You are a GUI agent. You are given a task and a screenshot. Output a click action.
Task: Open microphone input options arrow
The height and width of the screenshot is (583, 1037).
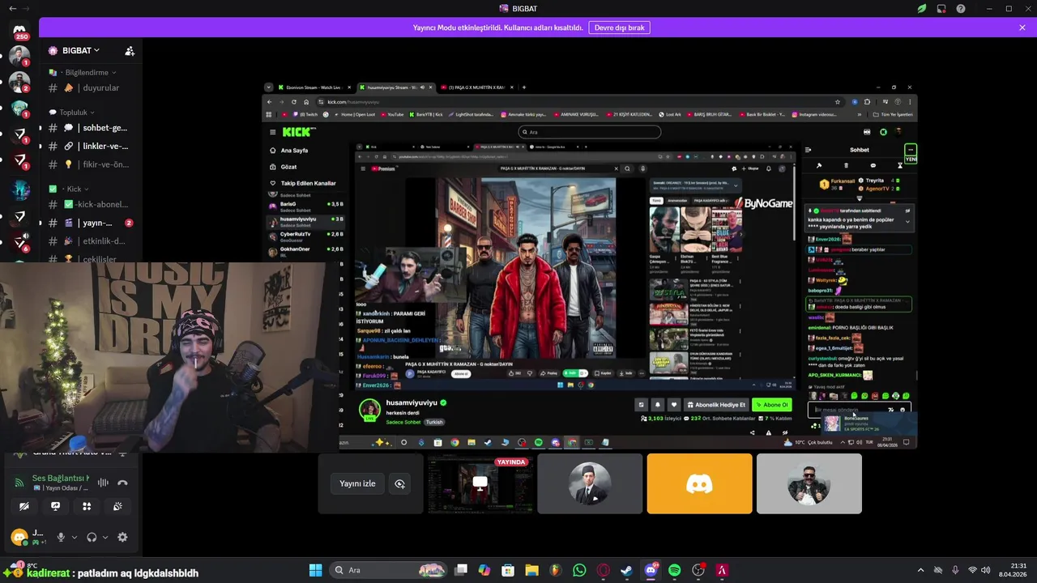pos(75,537)
